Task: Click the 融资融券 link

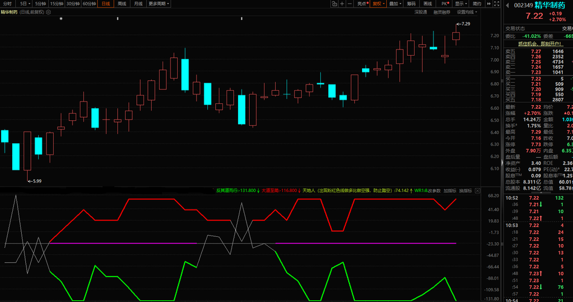Action: pyautogui.click(x=442, y=12)
